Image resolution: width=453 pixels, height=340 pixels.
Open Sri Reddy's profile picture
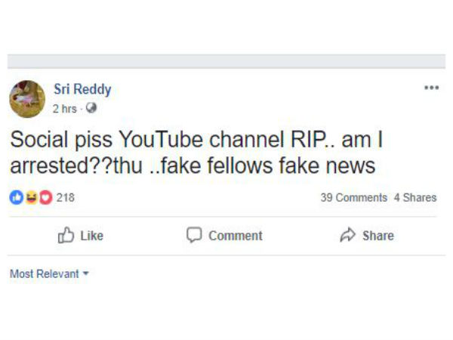(x=28, y=99)
